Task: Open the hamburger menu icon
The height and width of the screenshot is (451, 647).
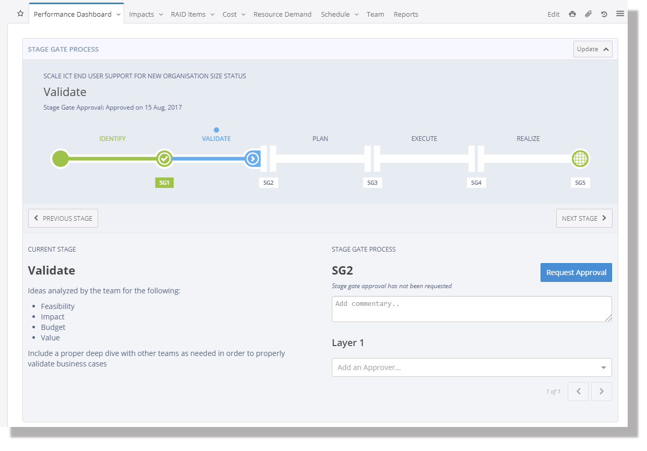Action: point(620,14)
